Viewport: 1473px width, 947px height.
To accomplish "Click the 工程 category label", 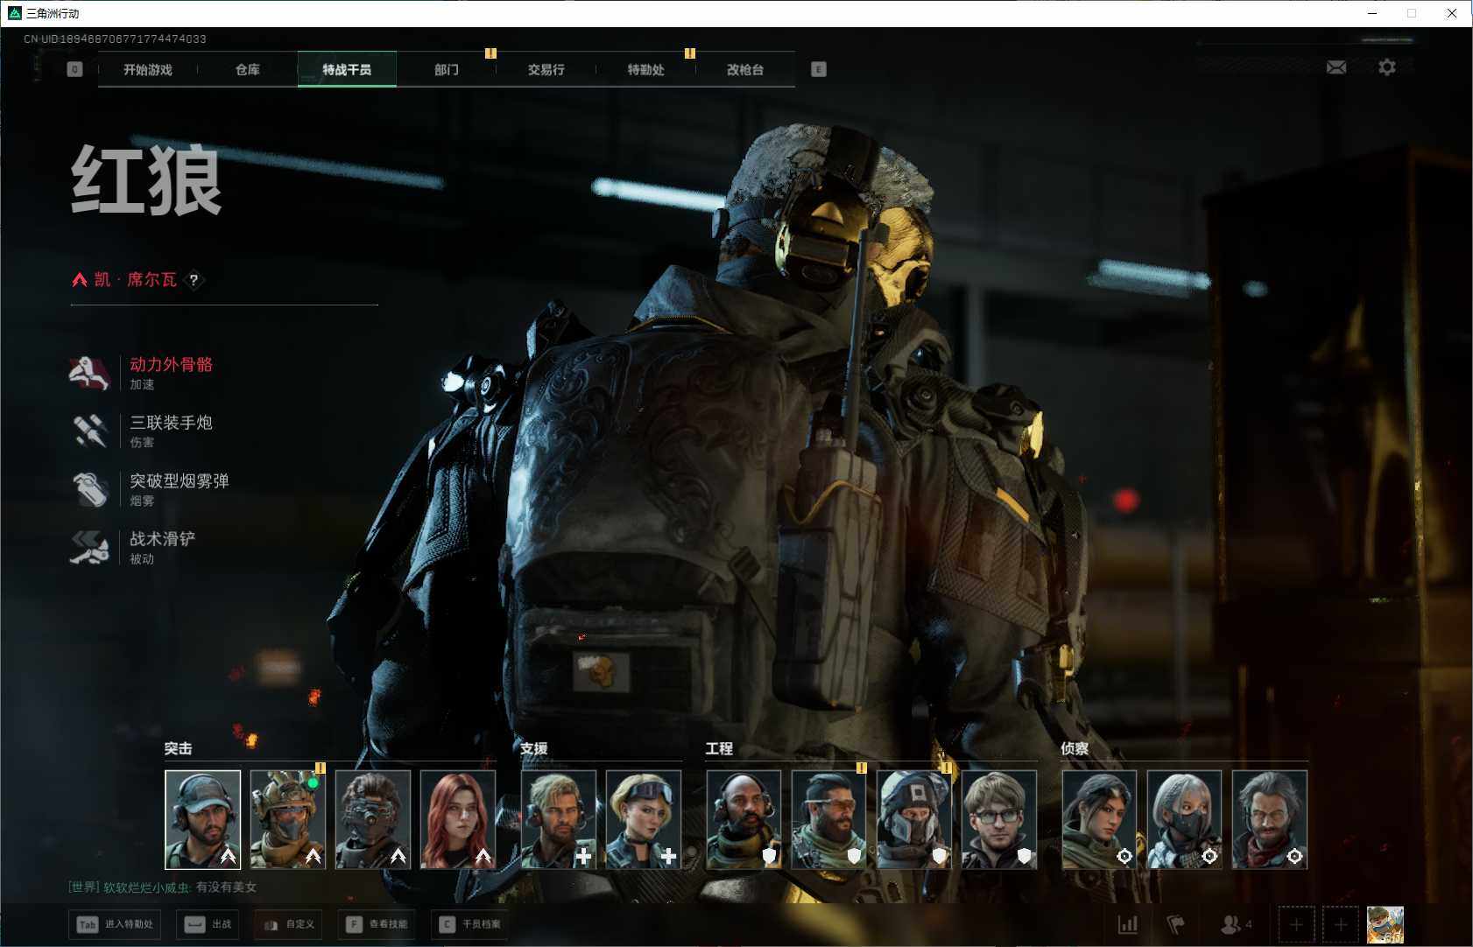I will 719,748.
